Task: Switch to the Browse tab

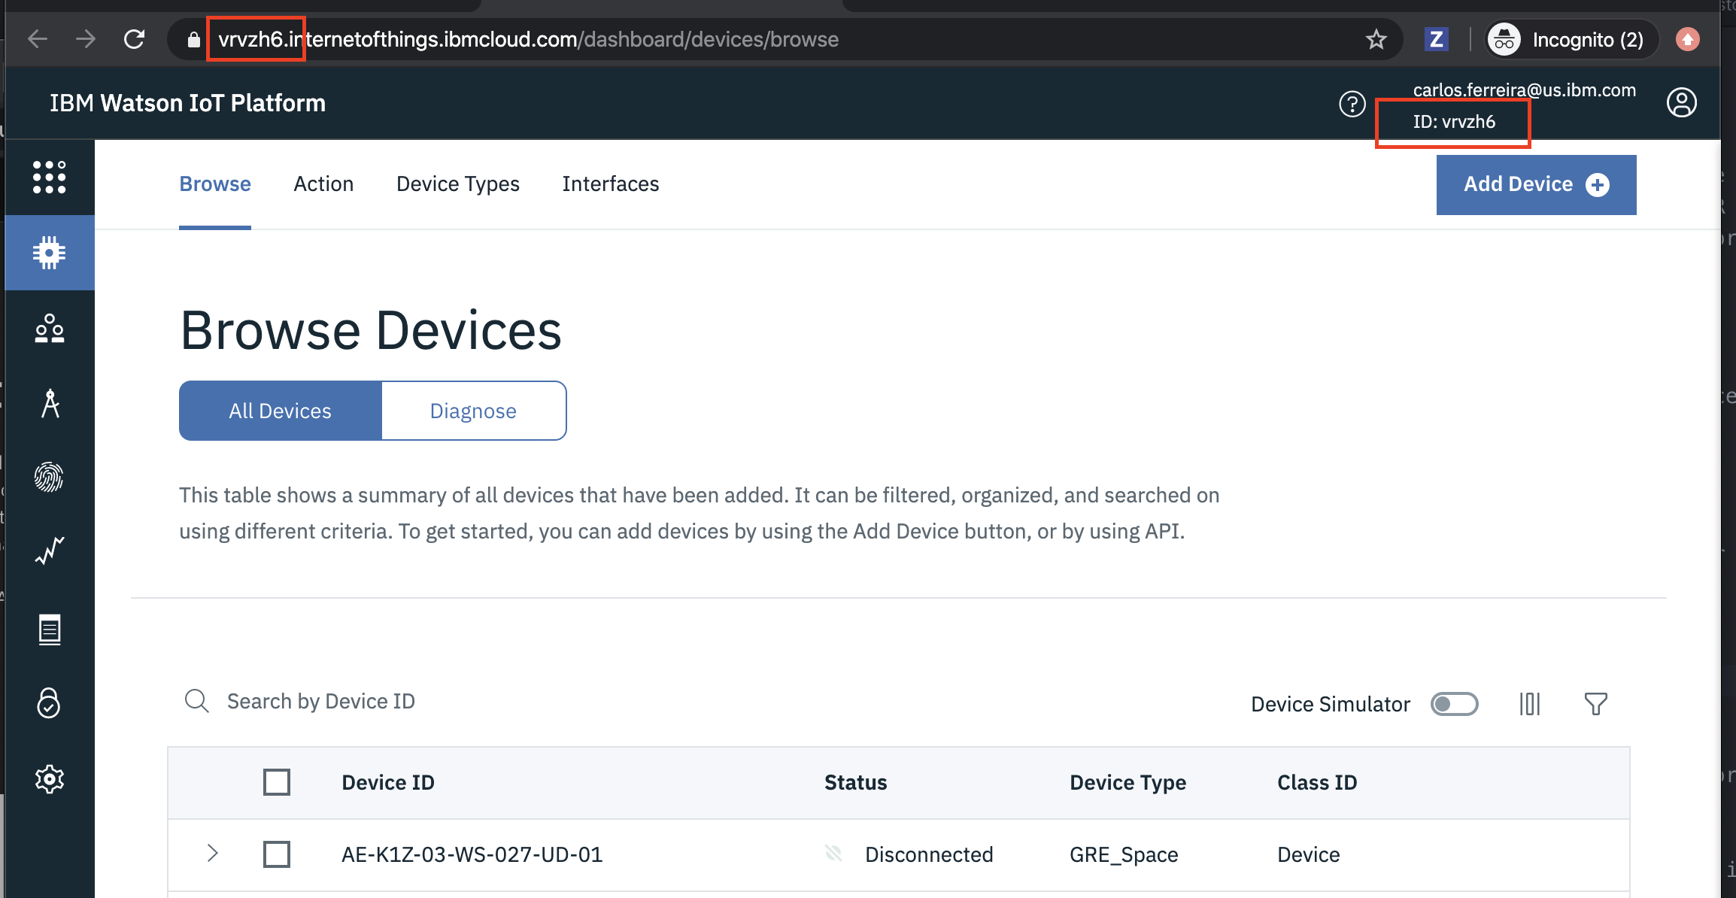Action: coord(215,184)
